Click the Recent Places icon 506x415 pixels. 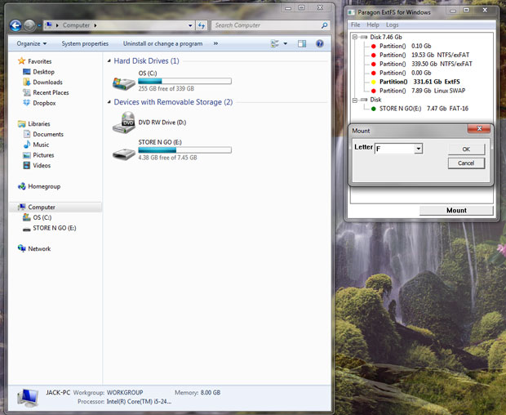coord(27,92)
